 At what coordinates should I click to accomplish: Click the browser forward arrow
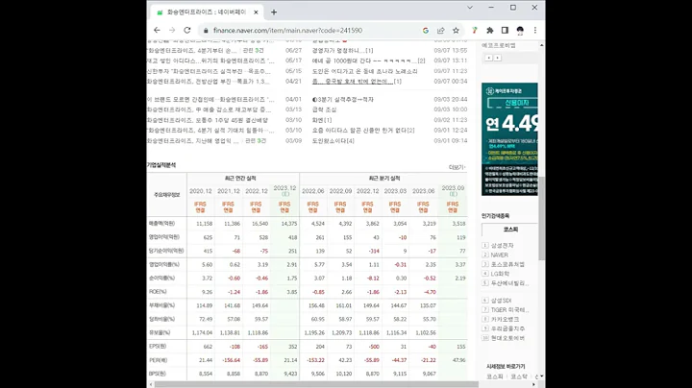coord(172,31)
